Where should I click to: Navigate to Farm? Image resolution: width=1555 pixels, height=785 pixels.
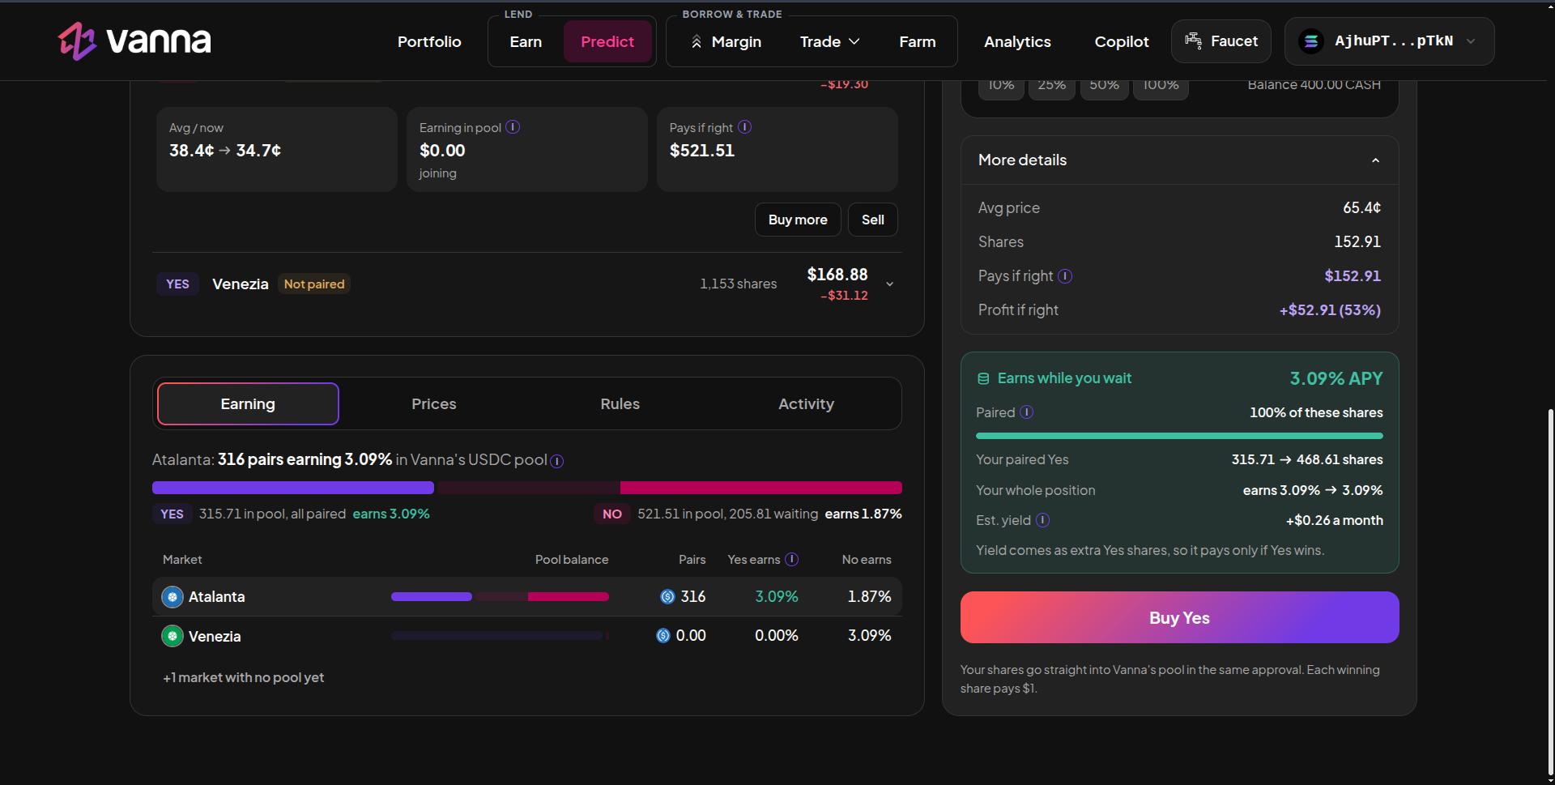[x=918, y=41]
